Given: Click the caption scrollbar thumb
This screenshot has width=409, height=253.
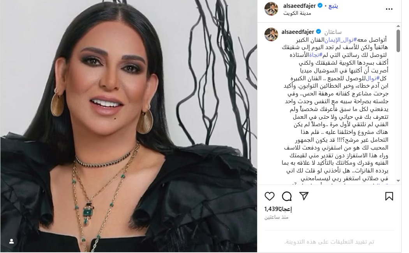Looking at the screenshot, I should coord(398,40).
